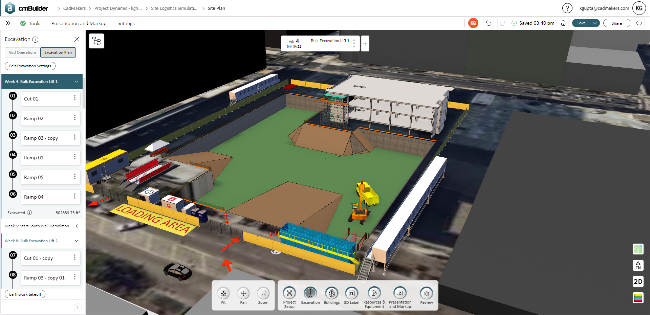Toggle the map basemap visibility
The height and width of the screenshot is (315, 650).
coord(638,249)
